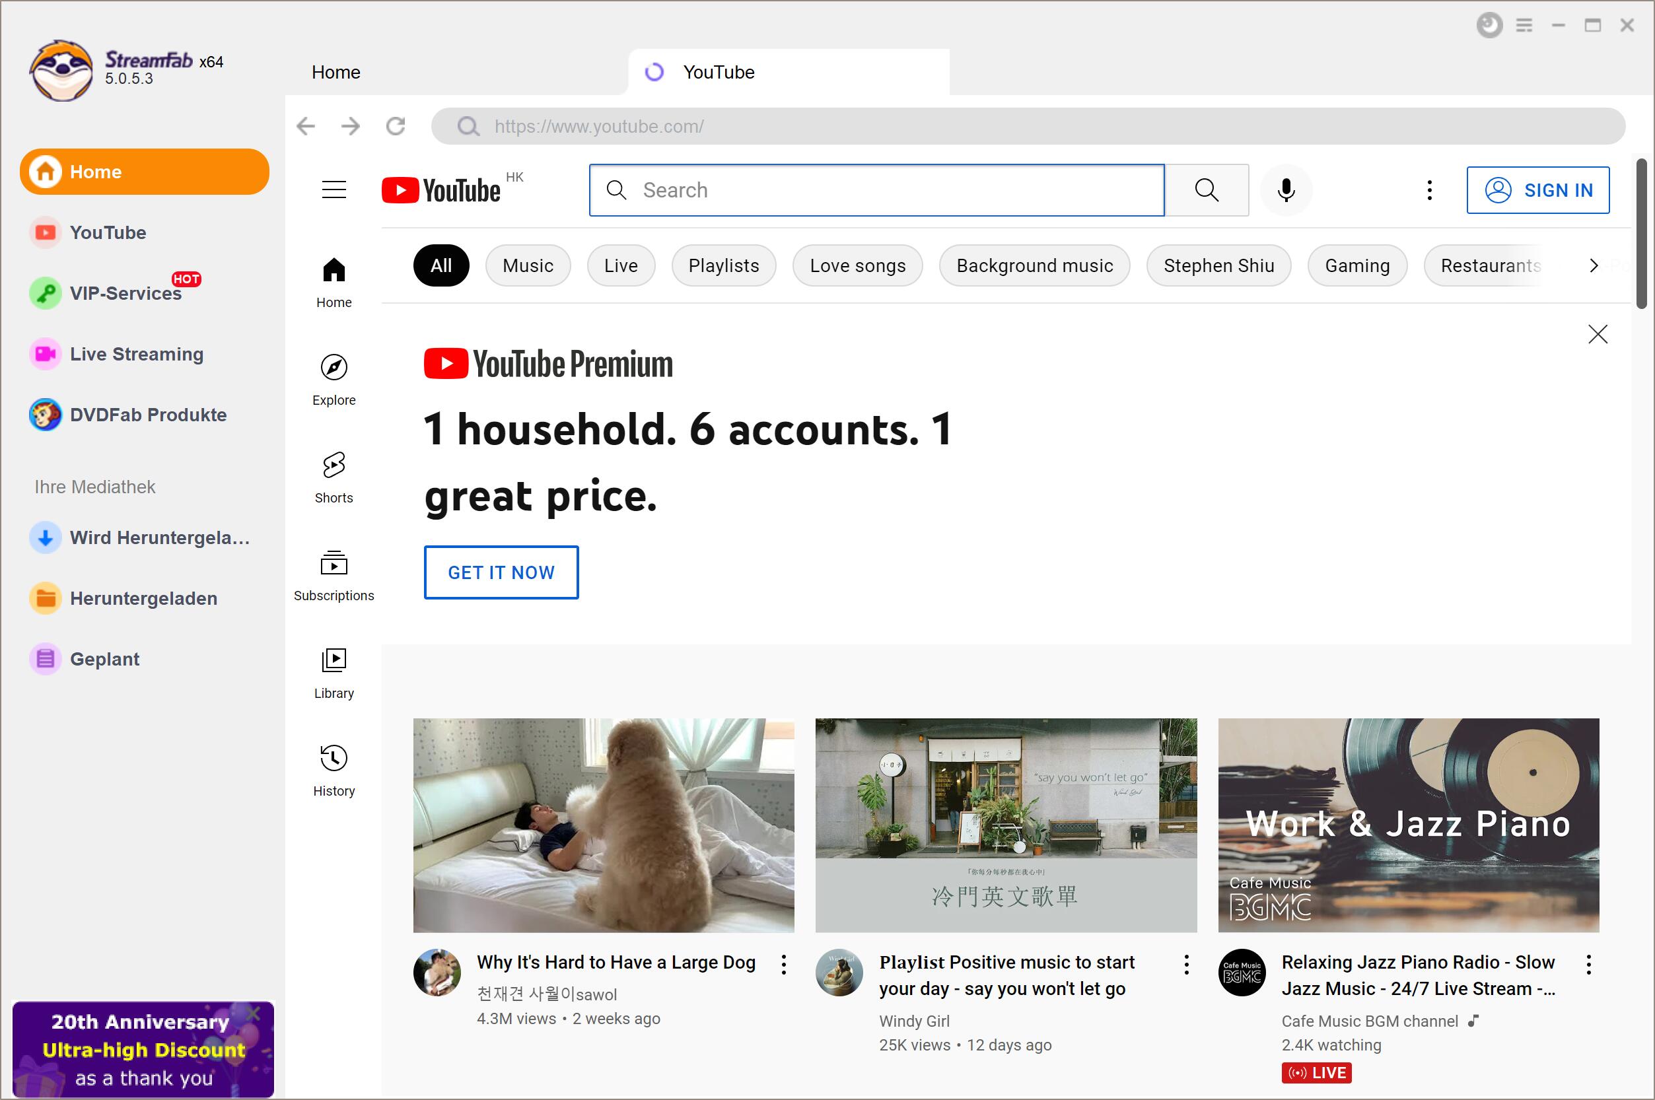Image resolution: width=1655 pixels, height=1100 pixels.
Task: Click GET IT NOW button for Premium
Action: pyautogui.click(x=501, y=571)
